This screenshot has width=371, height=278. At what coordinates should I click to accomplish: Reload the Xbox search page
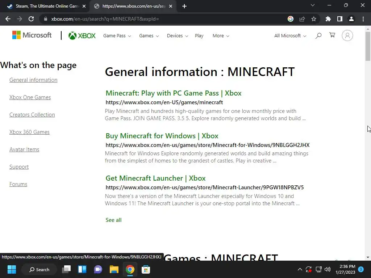point(31,19)
